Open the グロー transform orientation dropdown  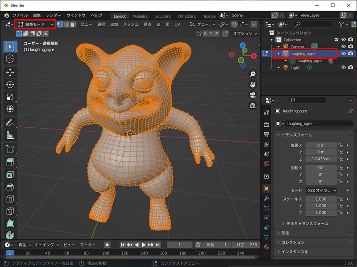pos(203,24)
